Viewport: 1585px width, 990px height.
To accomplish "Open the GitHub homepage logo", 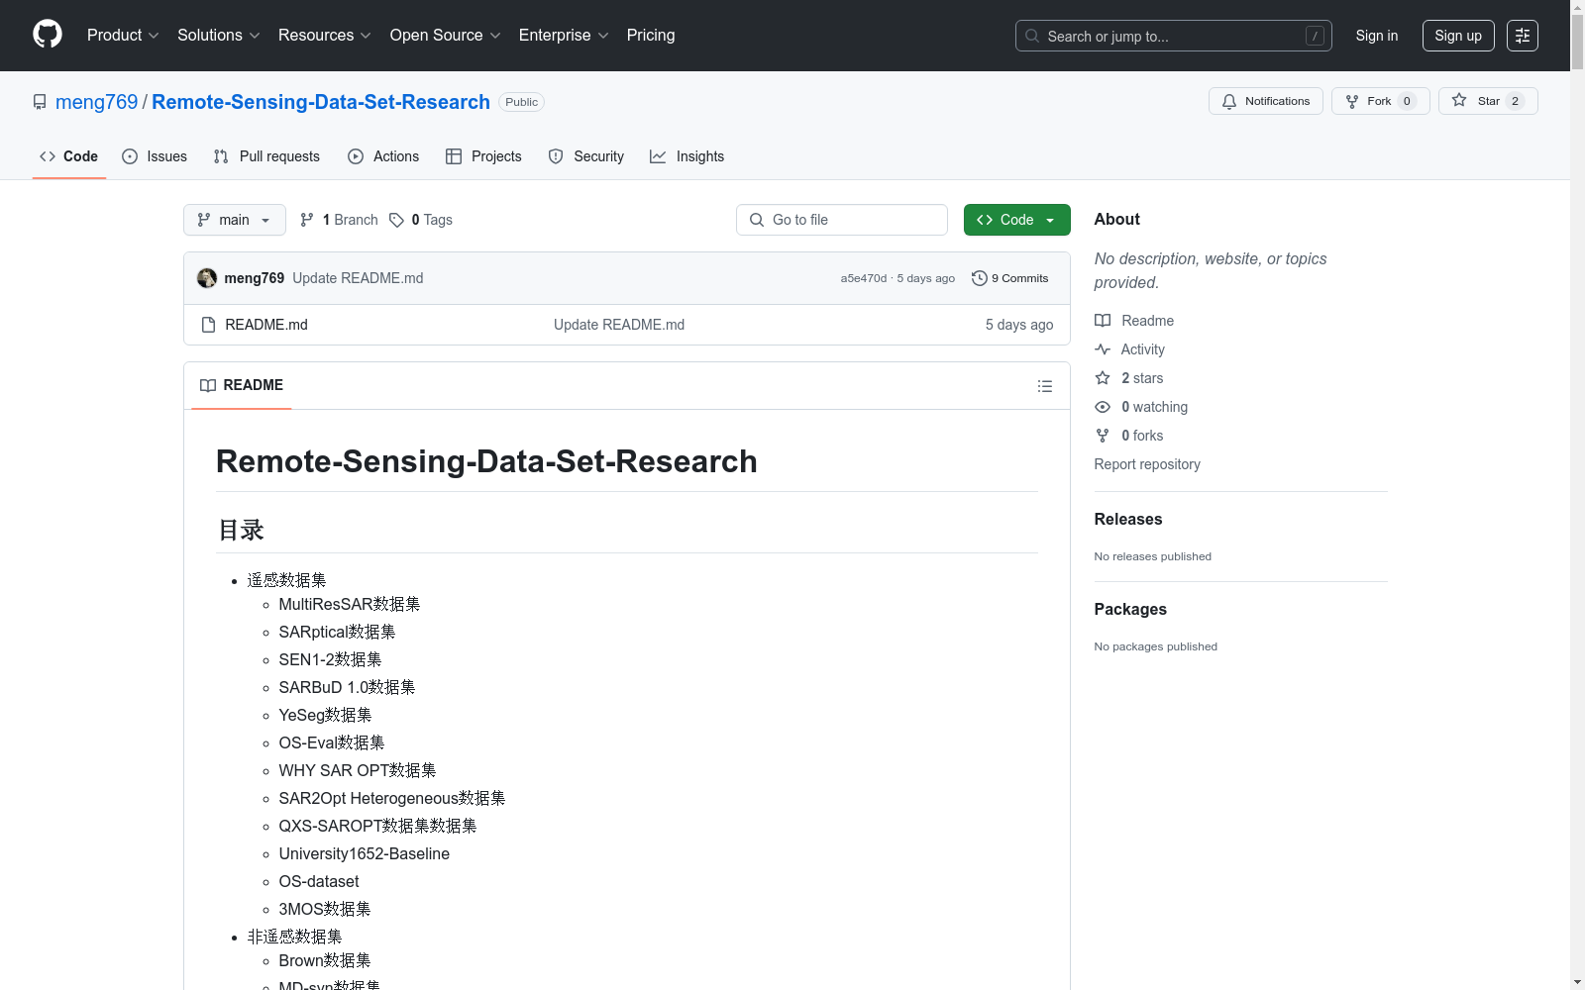I will coord(48,35).
